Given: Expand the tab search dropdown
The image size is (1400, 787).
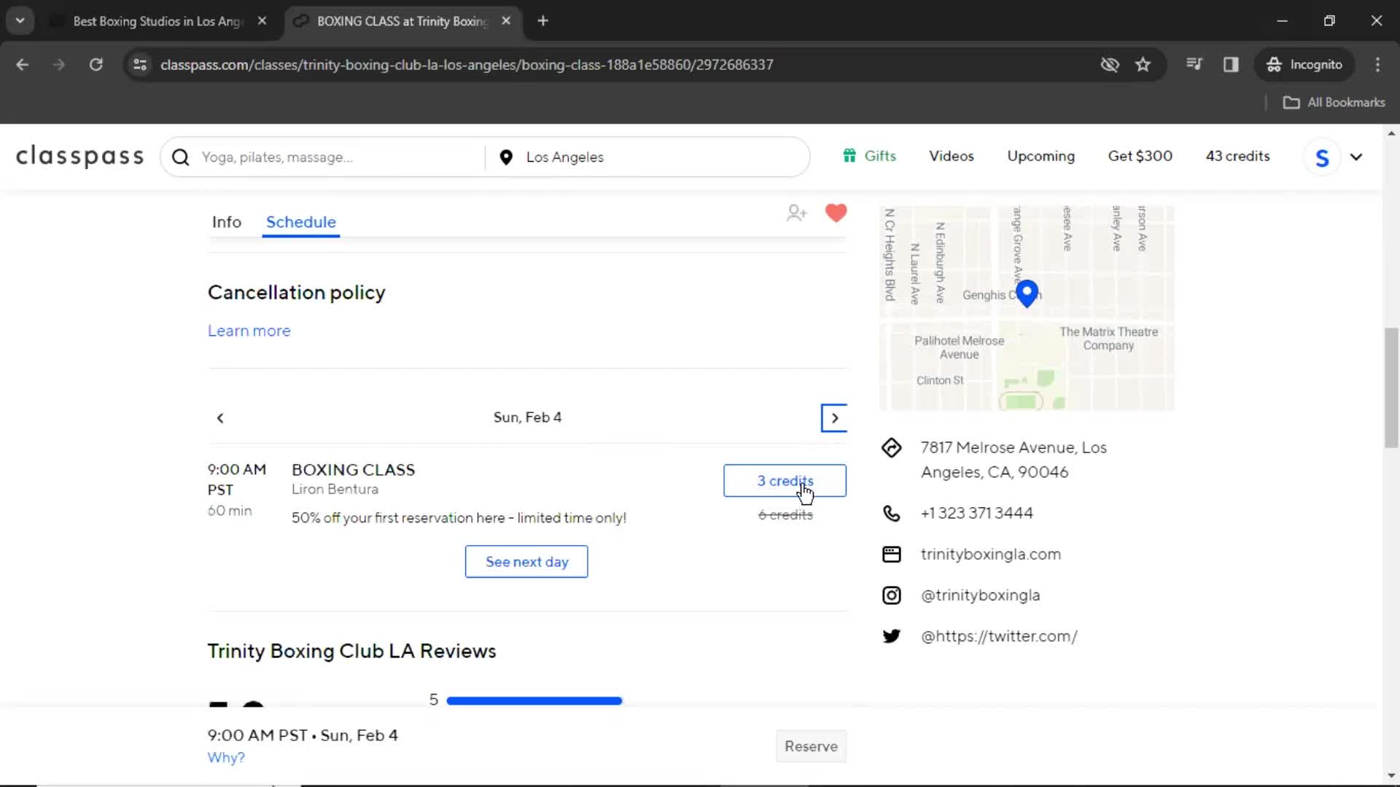Looking at the screenshot, I should 20,21.
